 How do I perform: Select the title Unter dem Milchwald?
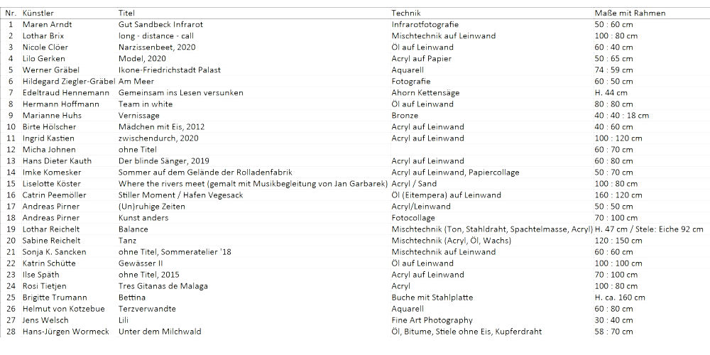pos(160,331)
